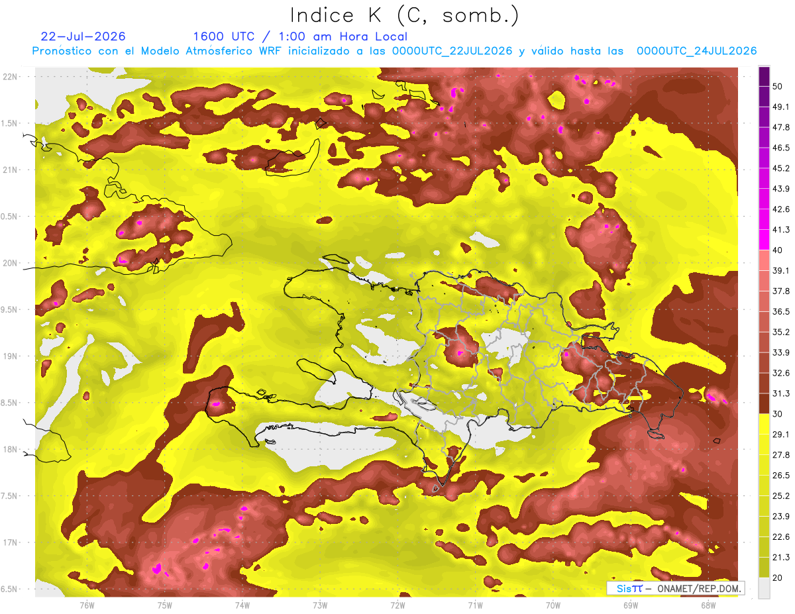Click the text "0000UTC_24JUL2026" in the forecast line
The height and width of the screenshot is (614, 795).
[x=696, y=51]
